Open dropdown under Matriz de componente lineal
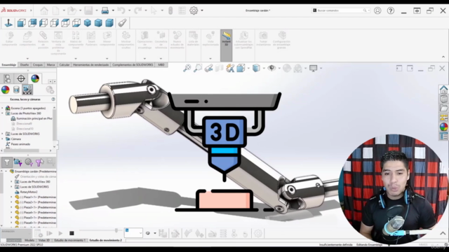Viewport: 449px width, 252px height. tap(76, 59)
